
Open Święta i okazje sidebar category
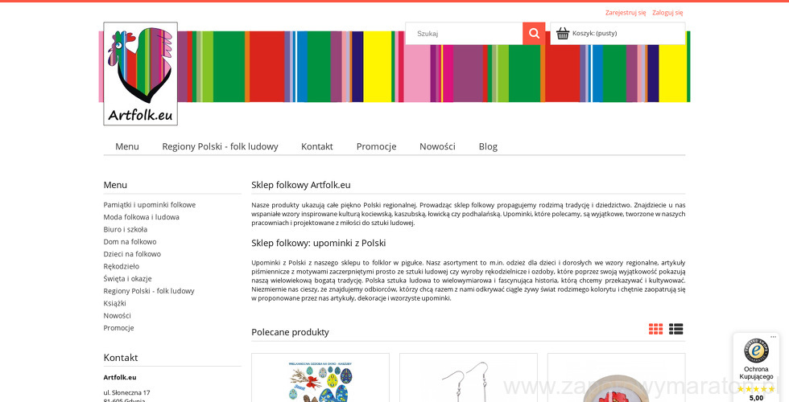tap(128, 279)
